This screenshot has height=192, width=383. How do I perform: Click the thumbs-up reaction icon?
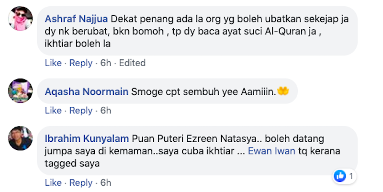click(340, 176)
